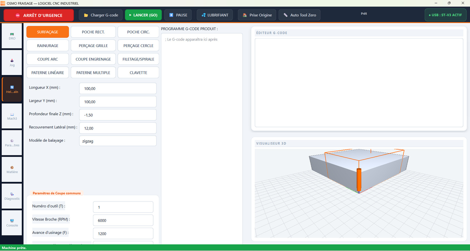Select the POCHE CIRC. operation

point(138,32)
